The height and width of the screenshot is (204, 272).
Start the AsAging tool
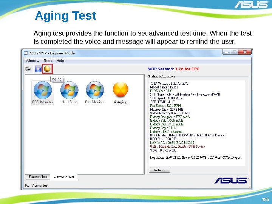tap(121, 93)
